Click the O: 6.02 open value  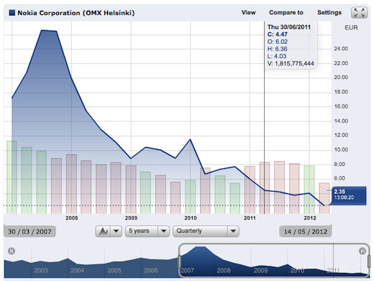click(x=278, y=42)
